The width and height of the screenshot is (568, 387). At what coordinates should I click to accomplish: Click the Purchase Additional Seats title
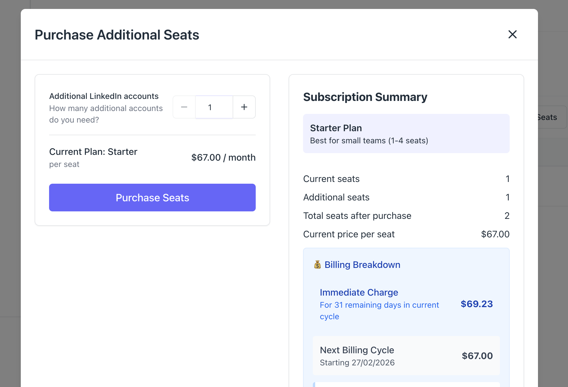117,35
